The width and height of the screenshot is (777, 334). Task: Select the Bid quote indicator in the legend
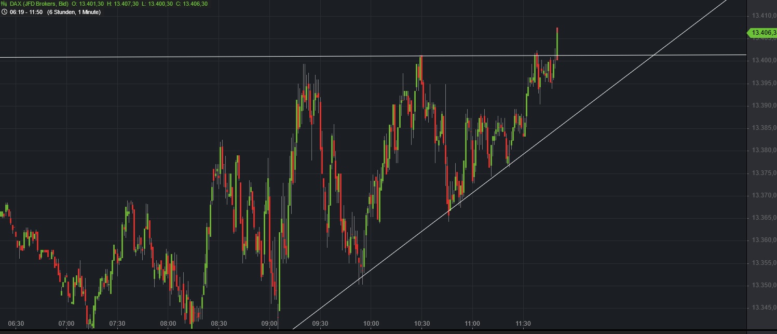click(62, 4)
